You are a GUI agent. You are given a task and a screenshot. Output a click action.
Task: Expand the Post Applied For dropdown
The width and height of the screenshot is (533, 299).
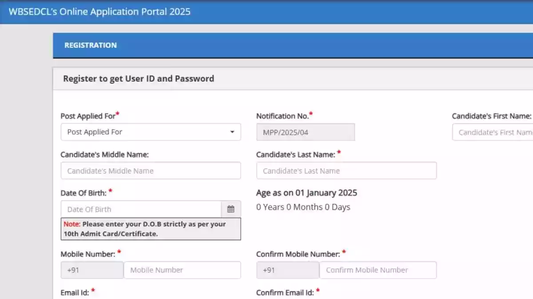click(x=151, y=132)
